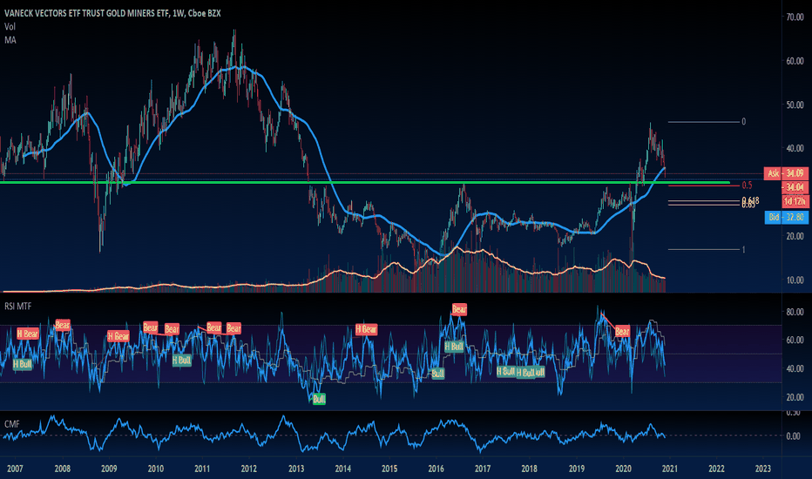The image size is (812, 479).
Task: Open the RSI MTF indicator label
Action: [18, 307]
